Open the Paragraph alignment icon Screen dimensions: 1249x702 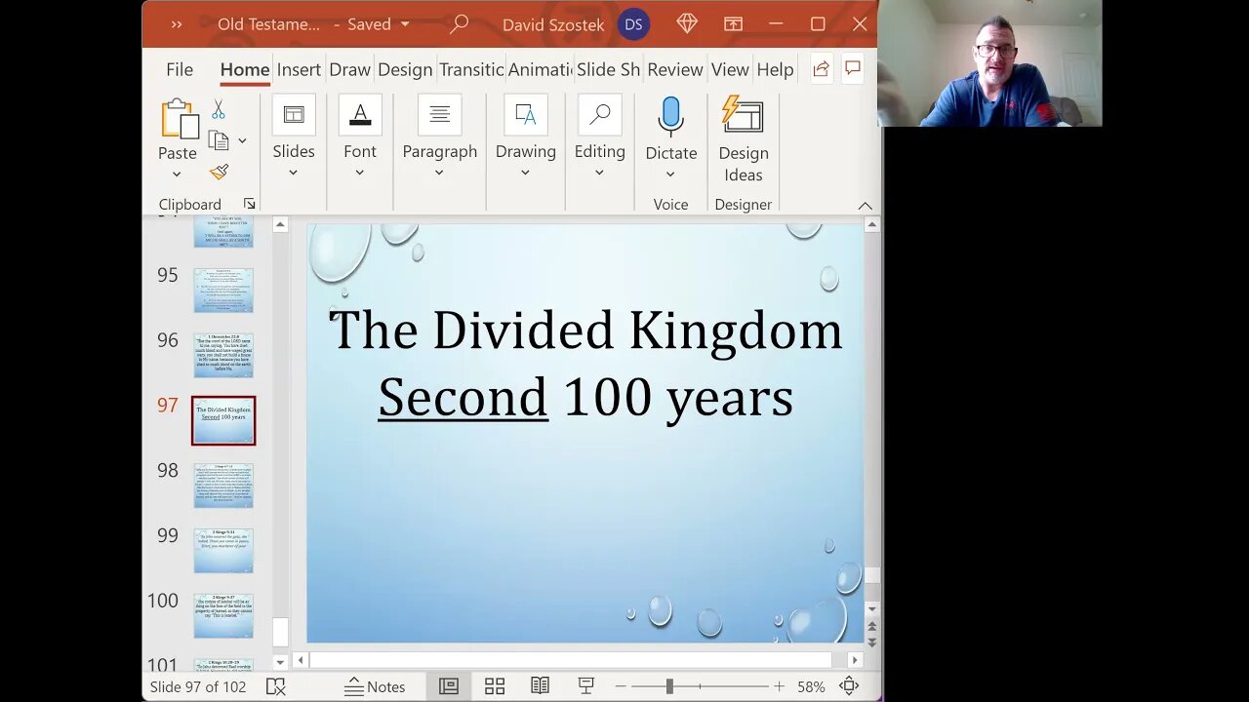point(439,115)
